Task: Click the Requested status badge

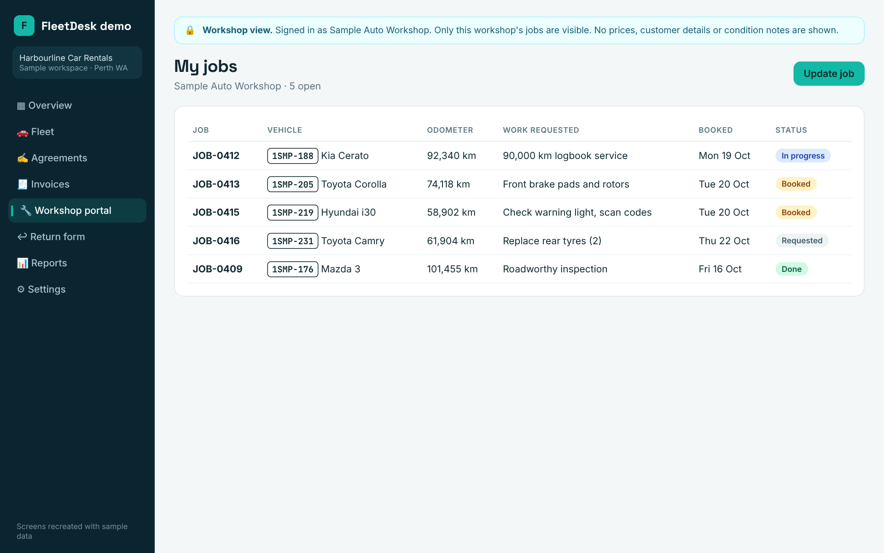Action: tap(802, 241)
